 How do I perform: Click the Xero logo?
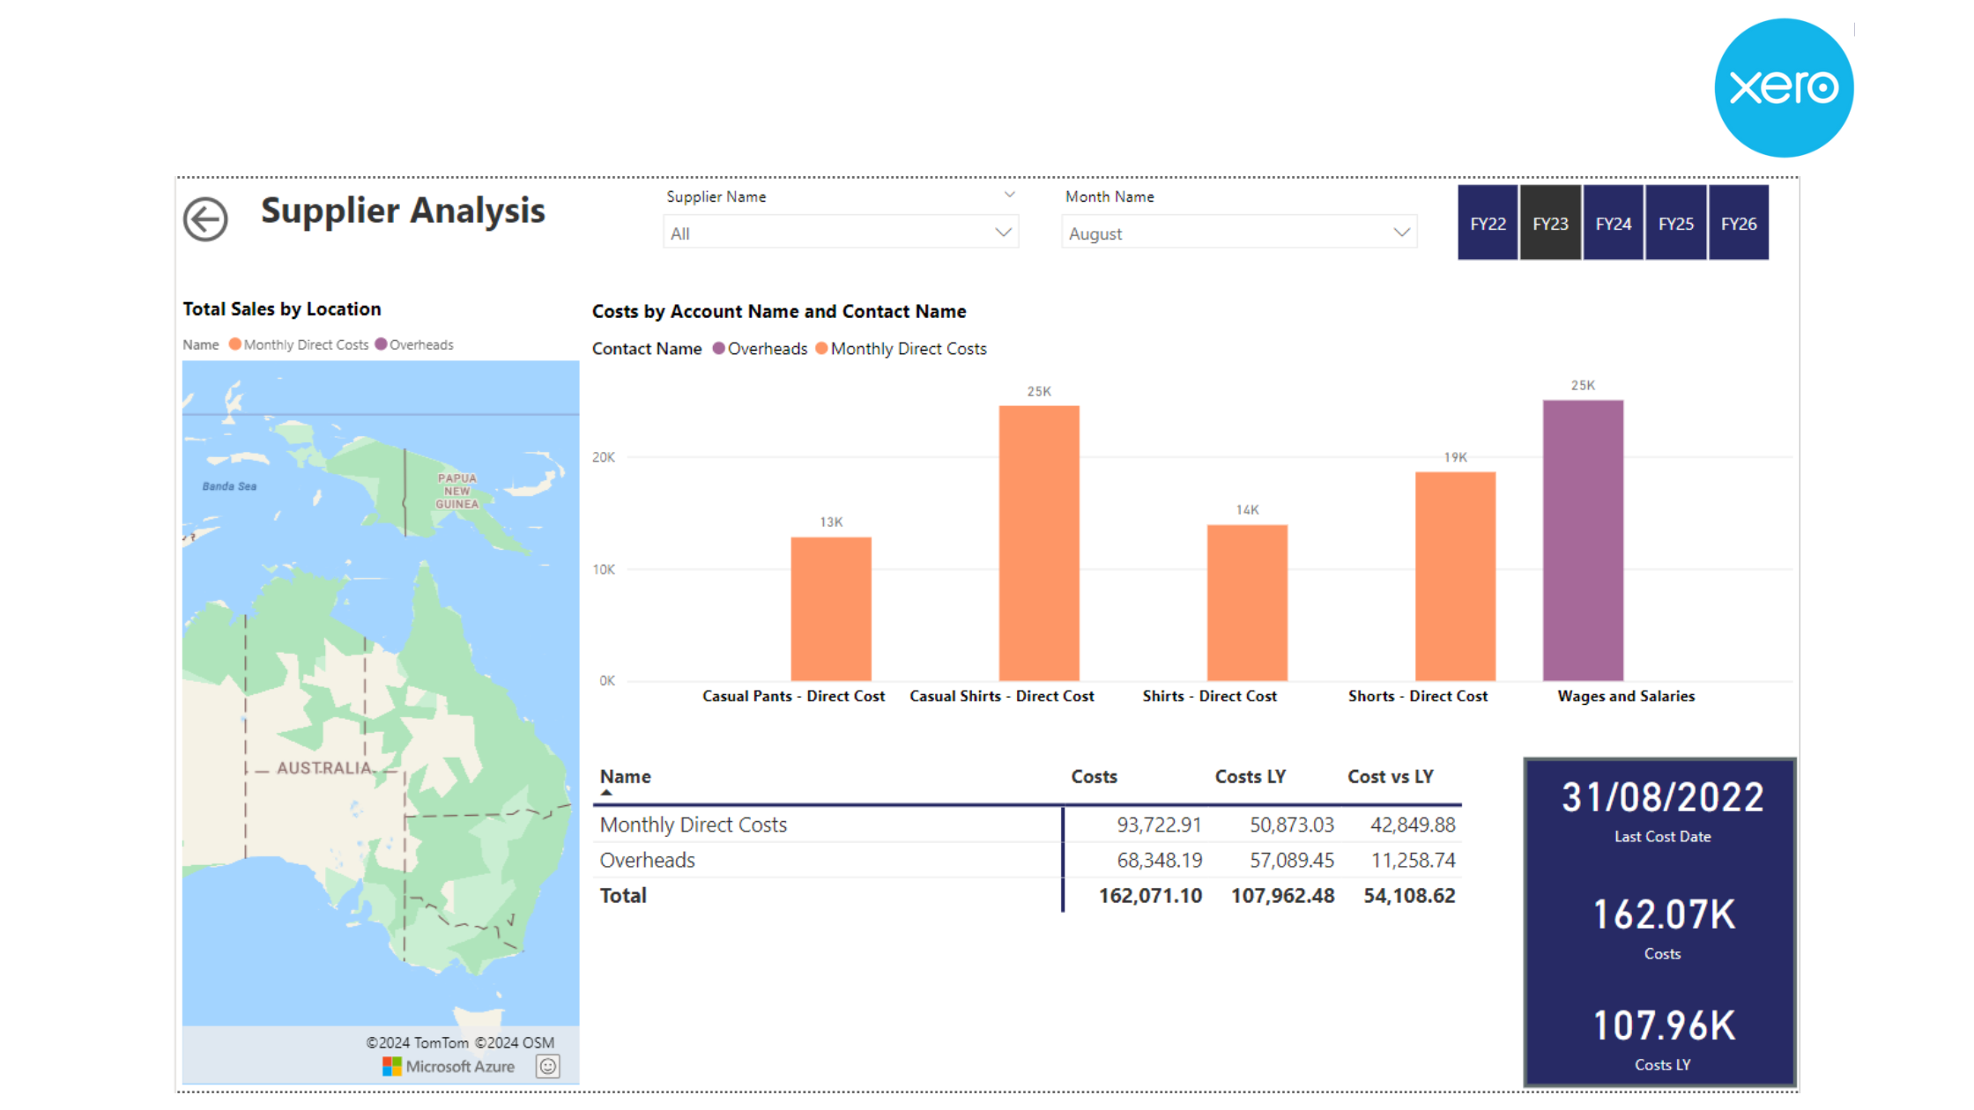pyautogui.click(x=1785, y=88)
